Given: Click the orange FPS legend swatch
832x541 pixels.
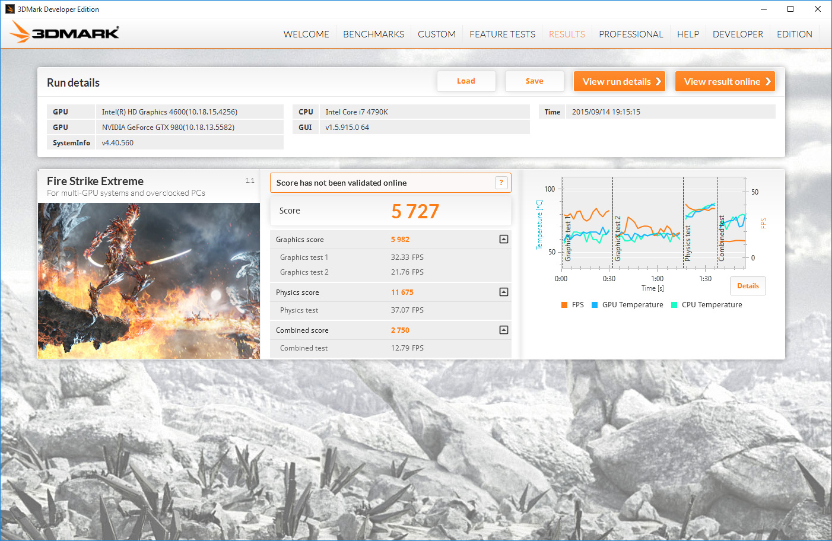Looking at the screenshot, I should click(x=564, y=305).
